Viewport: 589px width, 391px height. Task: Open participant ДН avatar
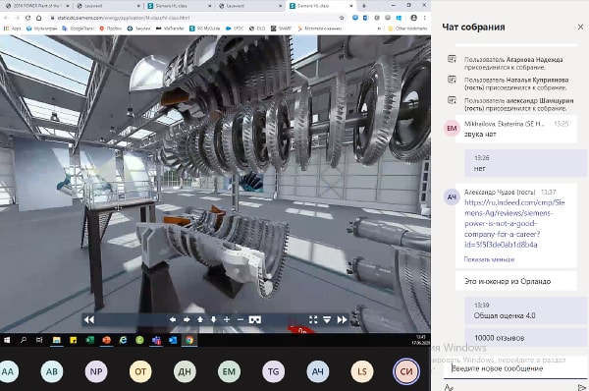[x=185, y=371]
